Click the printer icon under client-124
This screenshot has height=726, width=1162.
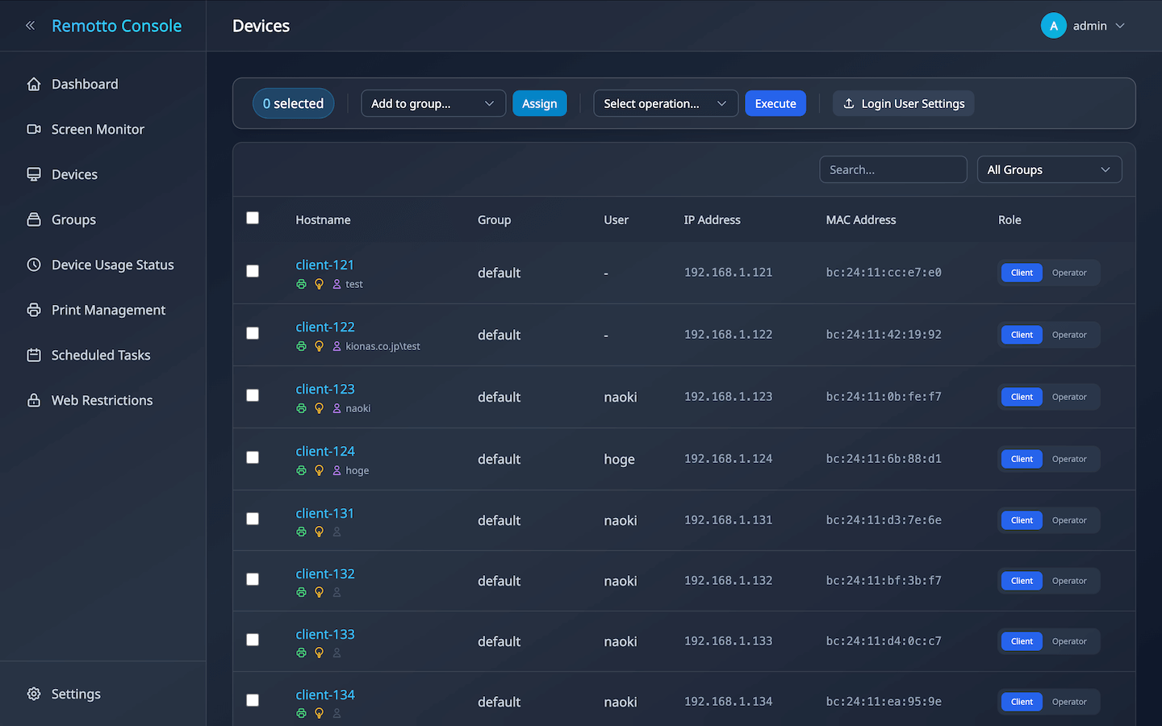point(301,470)
